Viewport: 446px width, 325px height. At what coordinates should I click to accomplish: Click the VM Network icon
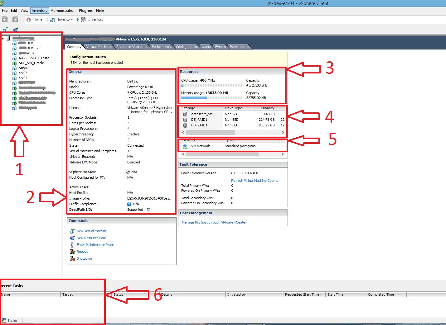185,146
